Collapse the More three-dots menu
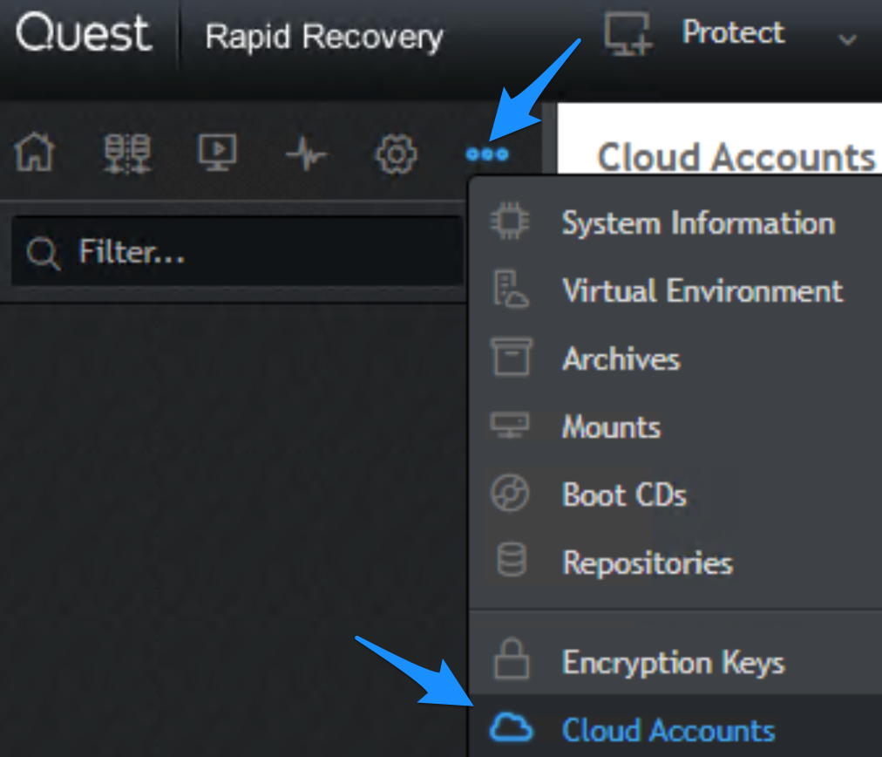Viewport: 882px width, 757px height. pos(487,153)
